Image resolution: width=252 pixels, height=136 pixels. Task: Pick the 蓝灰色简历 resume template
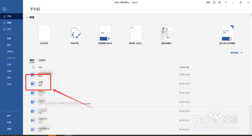point(167,35)
